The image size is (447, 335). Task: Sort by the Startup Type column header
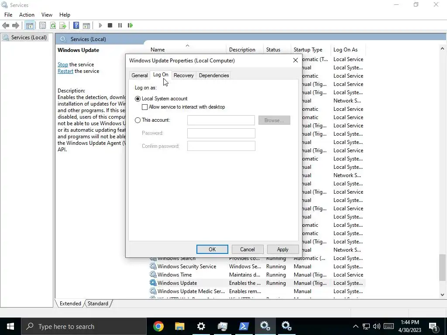tap(310, 50)
